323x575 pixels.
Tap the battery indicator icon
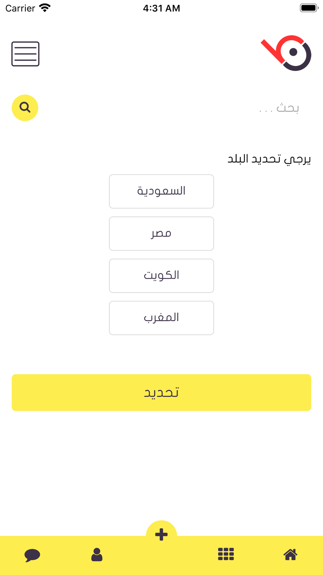coord(309,8)
